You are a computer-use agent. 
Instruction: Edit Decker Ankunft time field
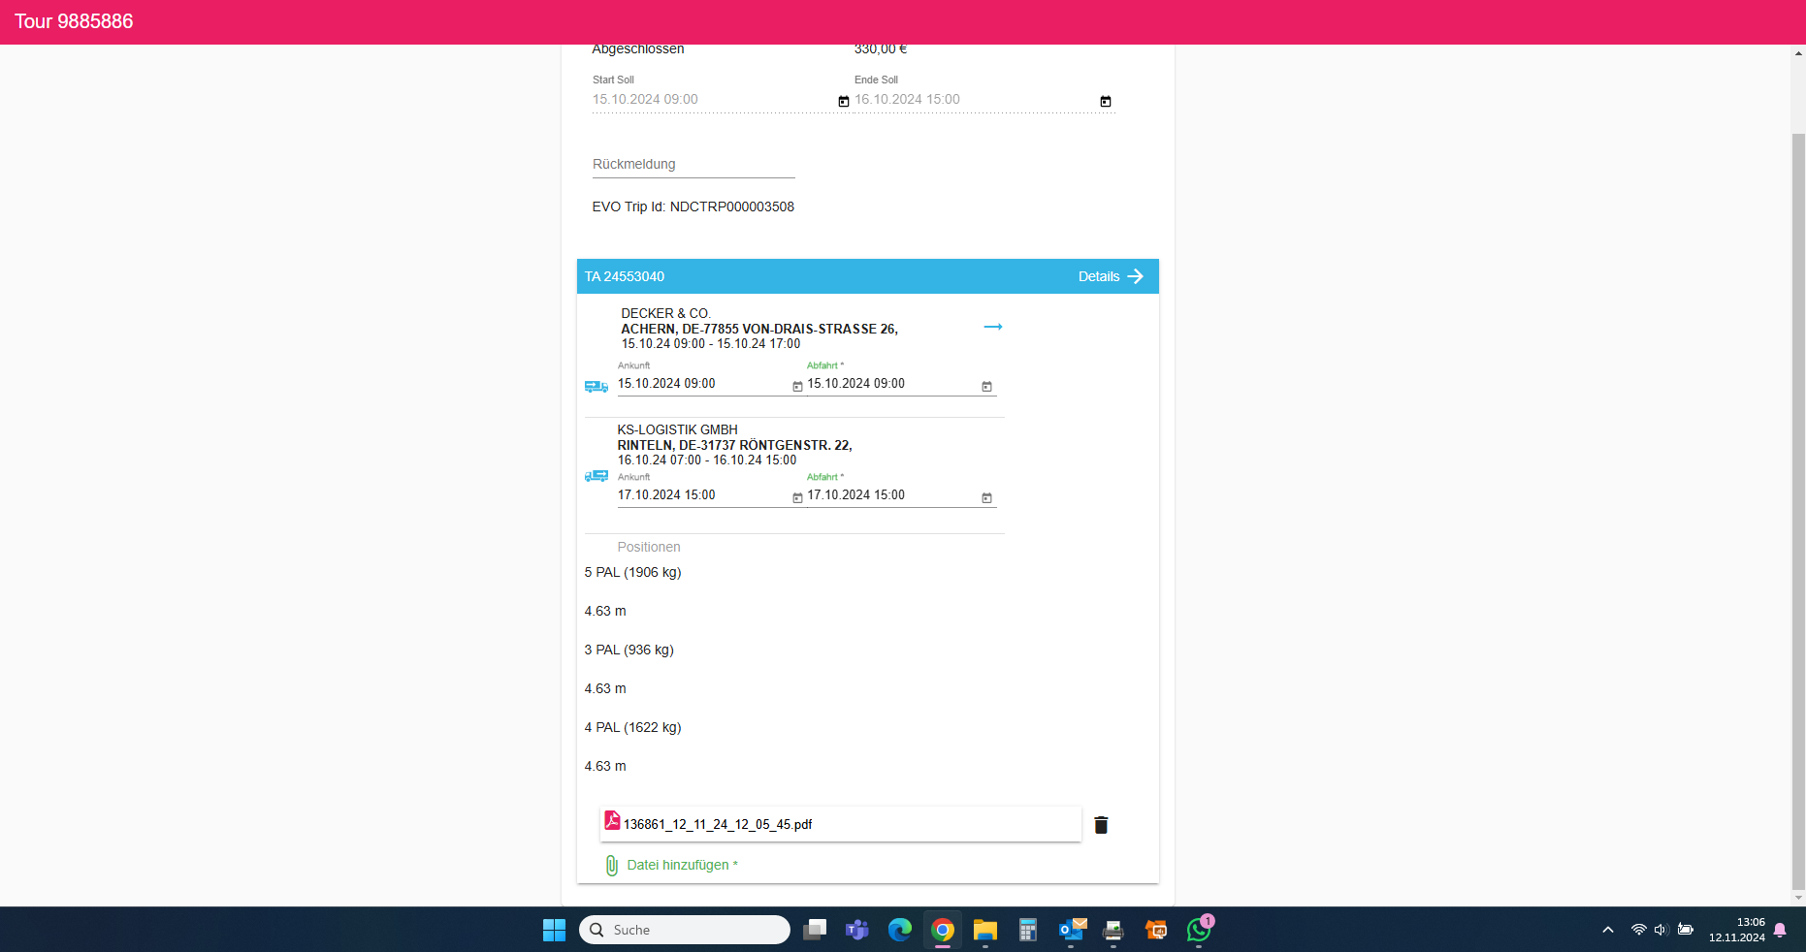[703, 384]
